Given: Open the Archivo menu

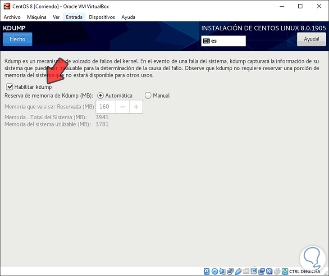Looking at the screenshot, I should [x=12, y=17].
